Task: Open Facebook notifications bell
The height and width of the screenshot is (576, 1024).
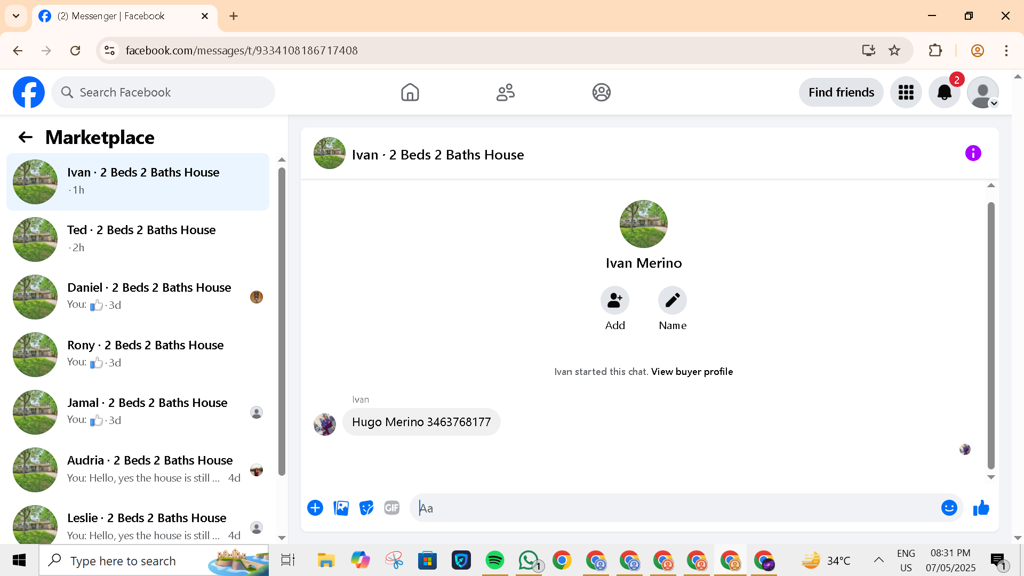Action: pyautogui.click(x=944, y=92)
